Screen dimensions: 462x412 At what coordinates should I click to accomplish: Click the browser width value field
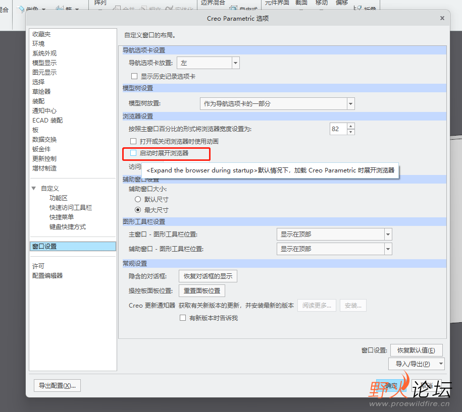tap(338, 129)
